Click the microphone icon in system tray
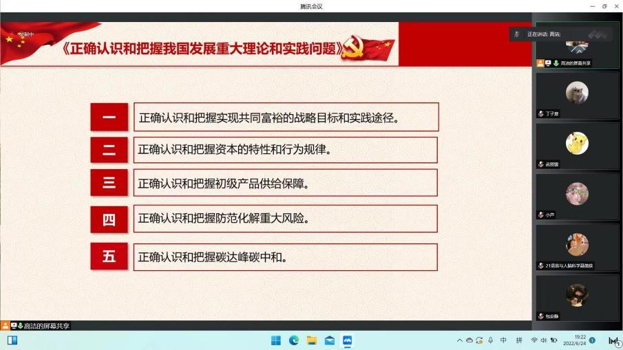Viewport: 623px width, 350px height. (490, 340)
